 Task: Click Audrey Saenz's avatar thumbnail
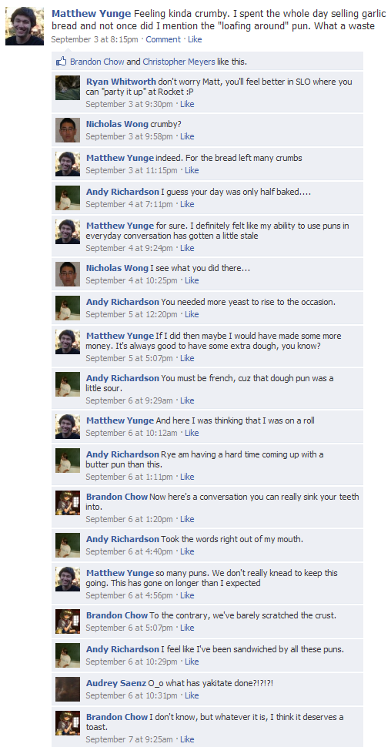pyautogui.click(x=68, y=689)
